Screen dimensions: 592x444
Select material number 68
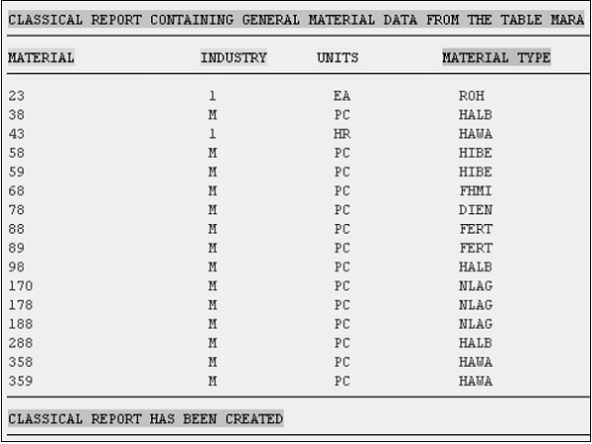[x=17, y=190]
